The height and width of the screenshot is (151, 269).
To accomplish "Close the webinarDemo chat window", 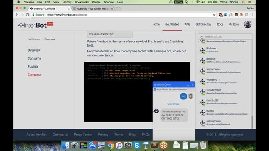I will click(x=193, y=85).
